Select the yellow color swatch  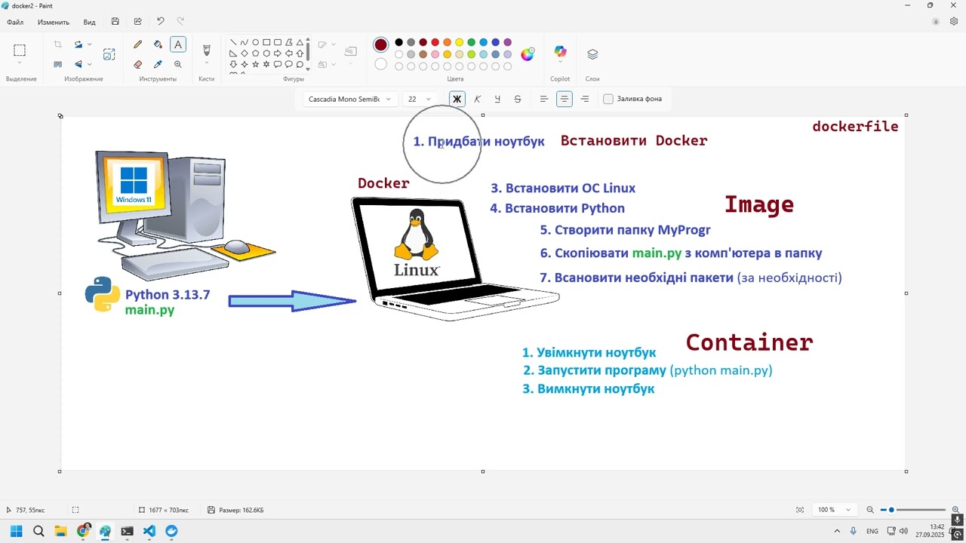pos(459,42)
